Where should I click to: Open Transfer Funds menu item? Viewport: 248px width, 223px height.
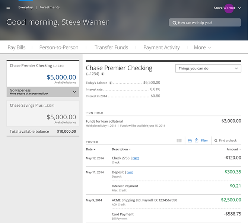(x=111, y=47)
